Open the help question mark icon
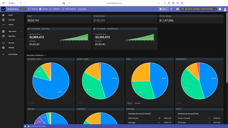 pyautogui.click(x=220, y=9)
